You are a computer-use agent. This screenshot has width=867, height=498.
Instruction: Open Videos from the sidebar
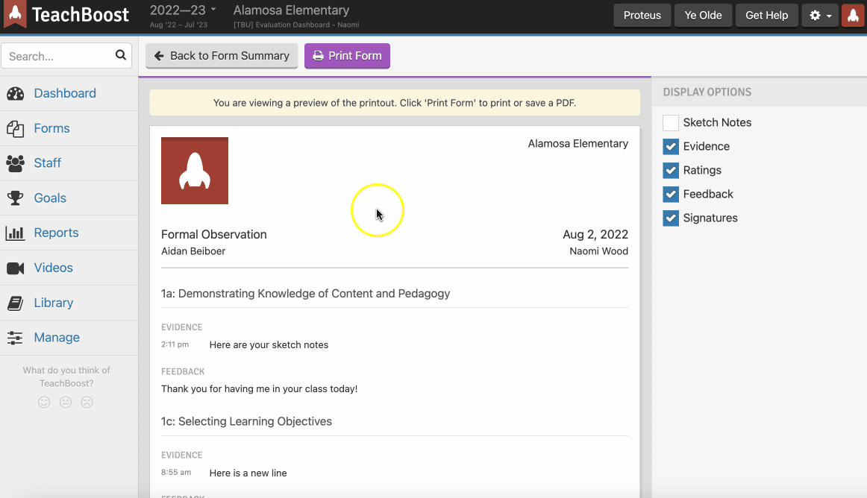coord(53,268)
